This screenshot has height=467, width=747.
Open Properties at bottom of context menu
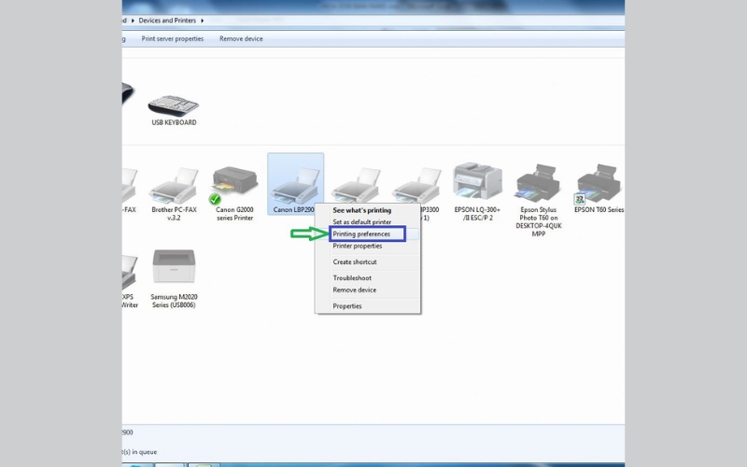click(347, 306)
